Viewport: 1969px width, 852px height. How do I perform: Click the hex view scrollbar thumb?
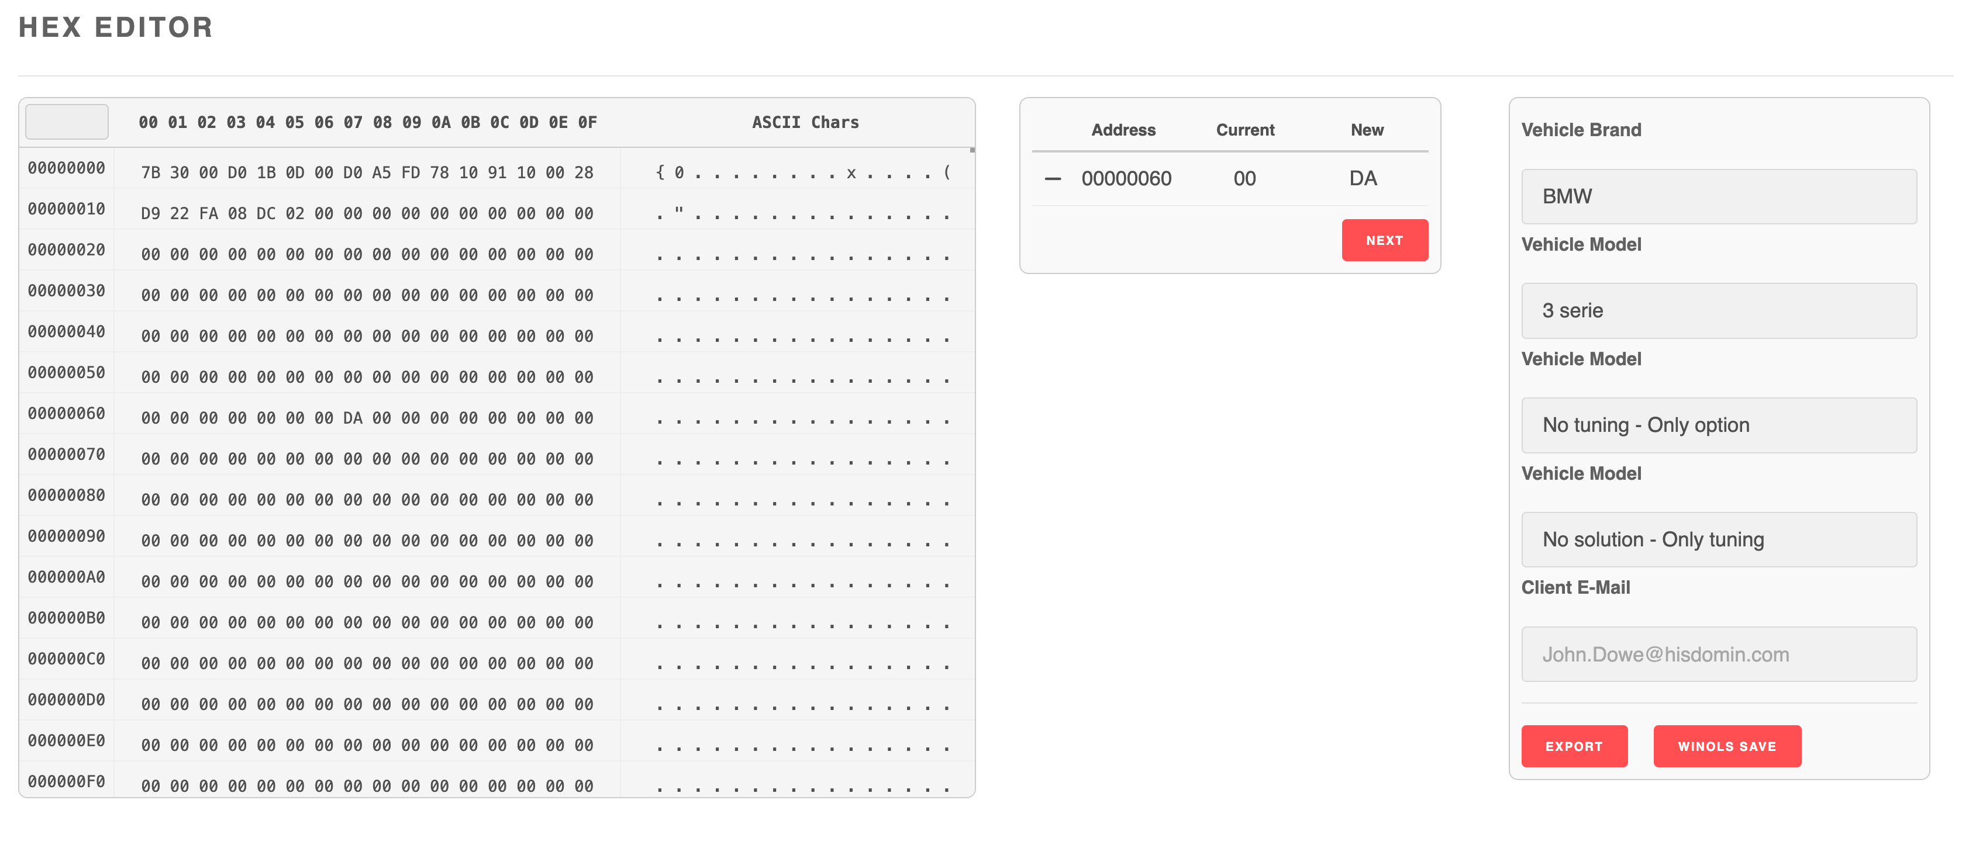[x=971, y=151]
